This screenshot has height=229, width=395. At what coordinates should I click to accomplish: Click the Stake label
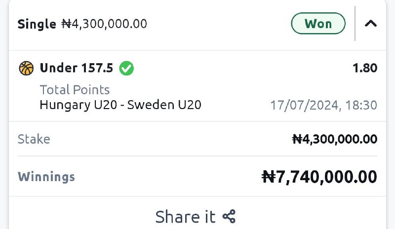[34, 139]
